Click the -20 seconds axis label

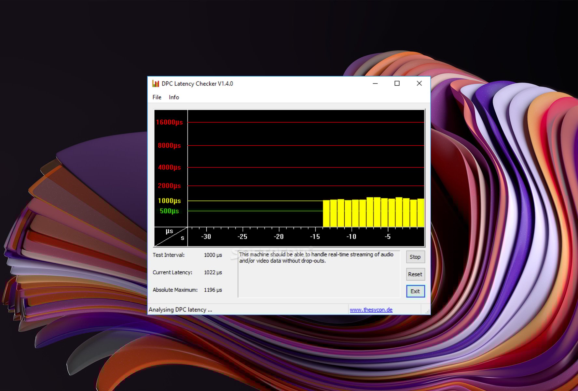click(x=279, y=237)
